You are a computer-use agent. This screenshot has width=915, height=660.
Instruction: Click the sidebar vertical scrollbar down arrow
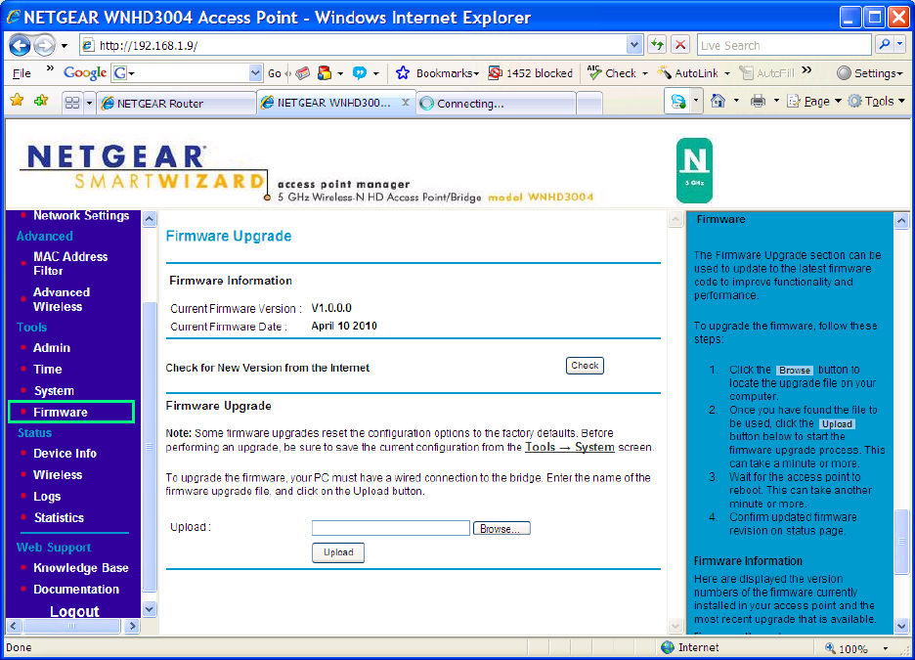pyautogui.click(x=150, y=609)
